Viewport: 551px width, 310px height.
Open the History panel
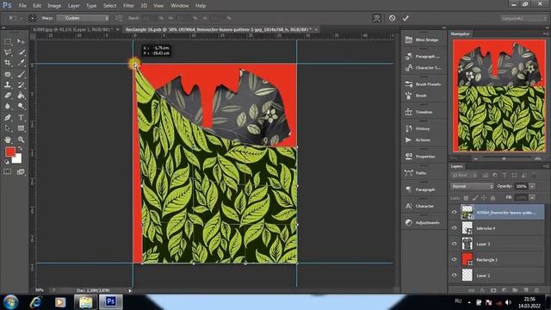418,128
